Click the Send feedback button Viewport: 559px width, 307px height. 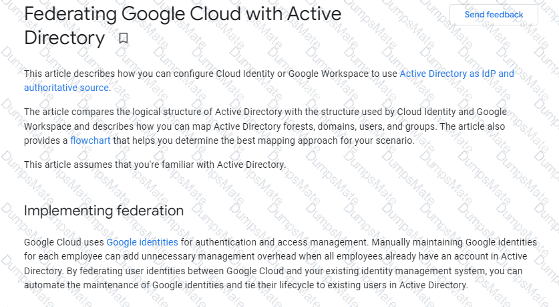pos(494,15)
